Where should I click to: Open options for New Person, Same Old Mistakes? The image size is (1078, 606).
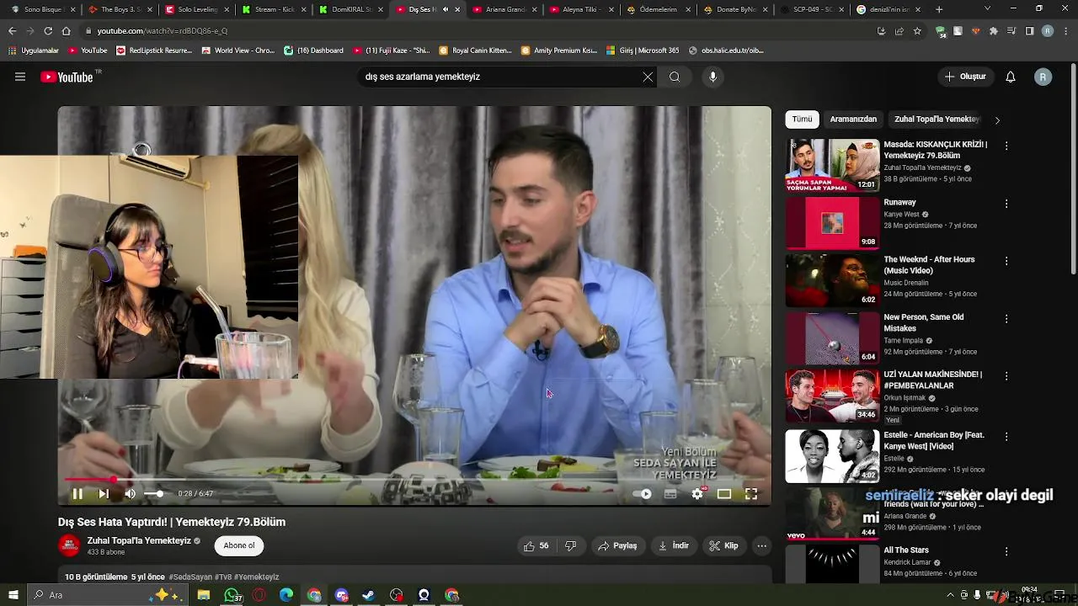(1006, 319)
